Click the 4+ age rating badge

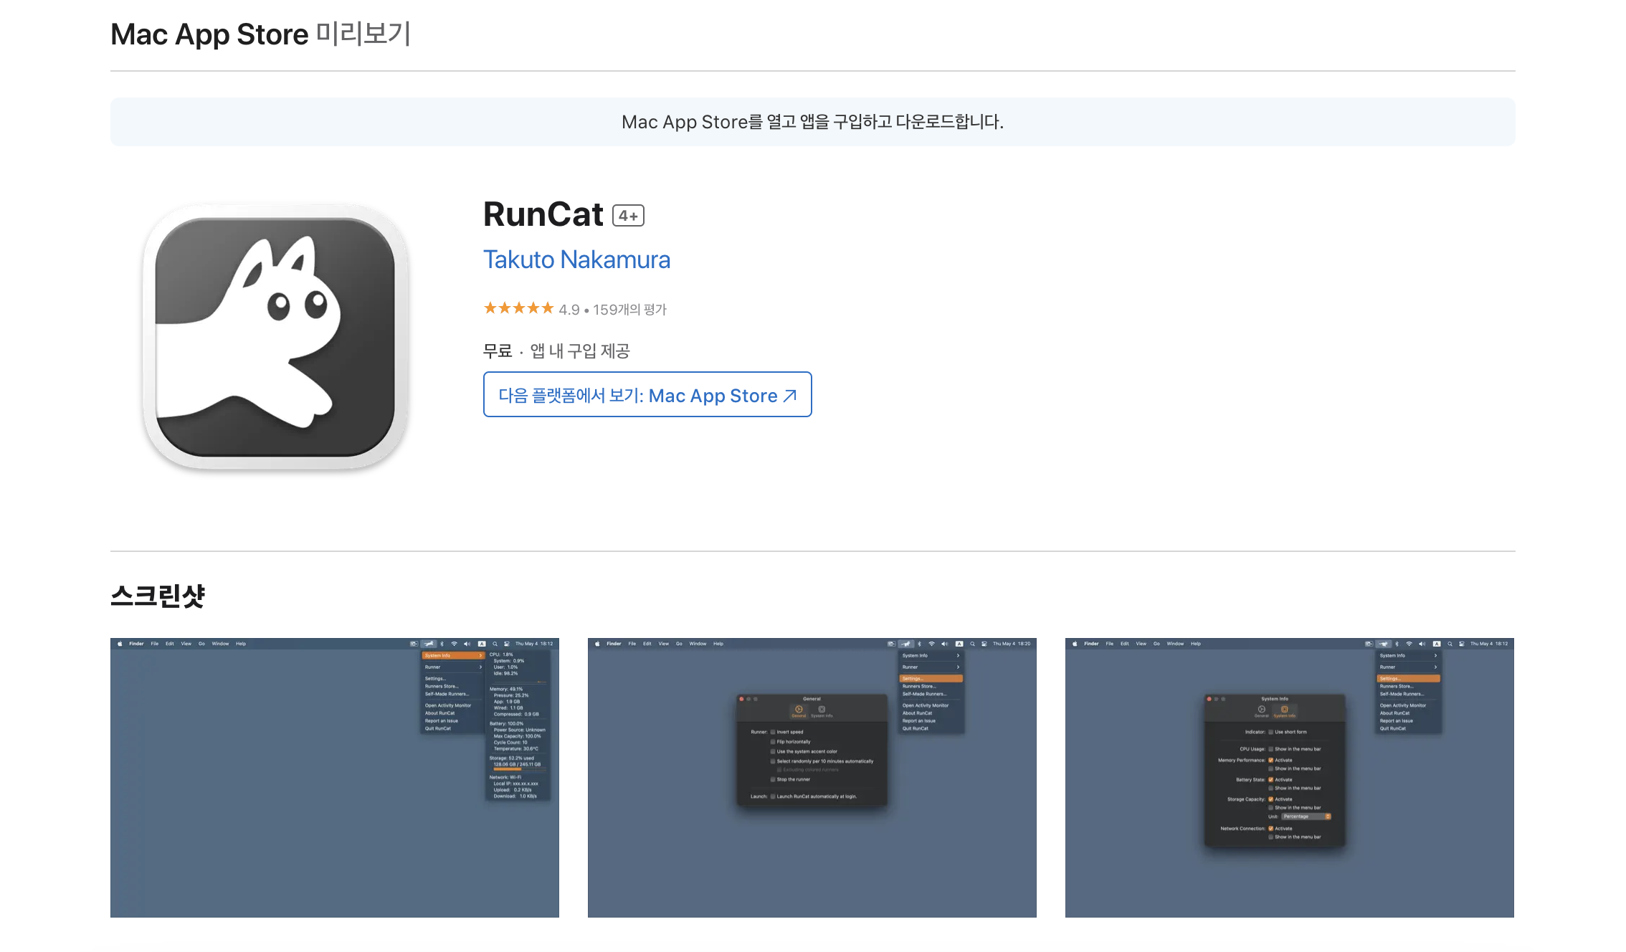[x=628, y=216]
